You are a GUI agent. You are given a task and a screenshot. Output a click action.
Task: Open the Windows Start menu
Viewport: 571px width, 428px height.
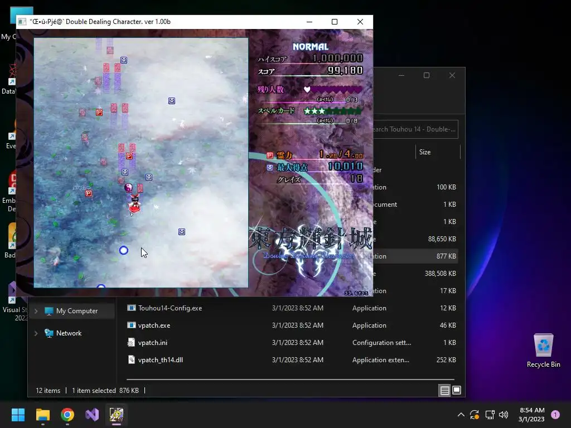[x=18, y=415]
